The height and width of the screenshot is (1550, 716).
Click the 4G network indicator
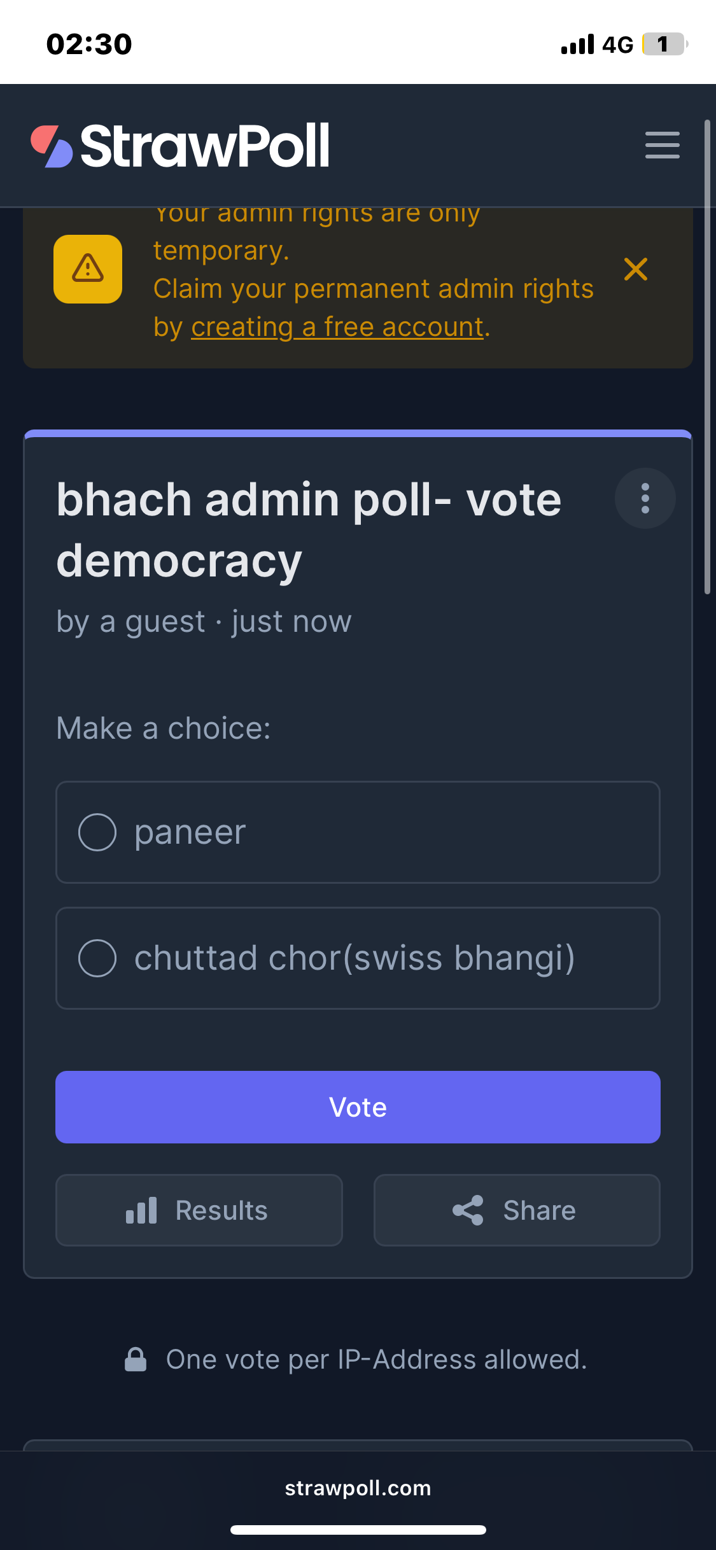point(617,45)
